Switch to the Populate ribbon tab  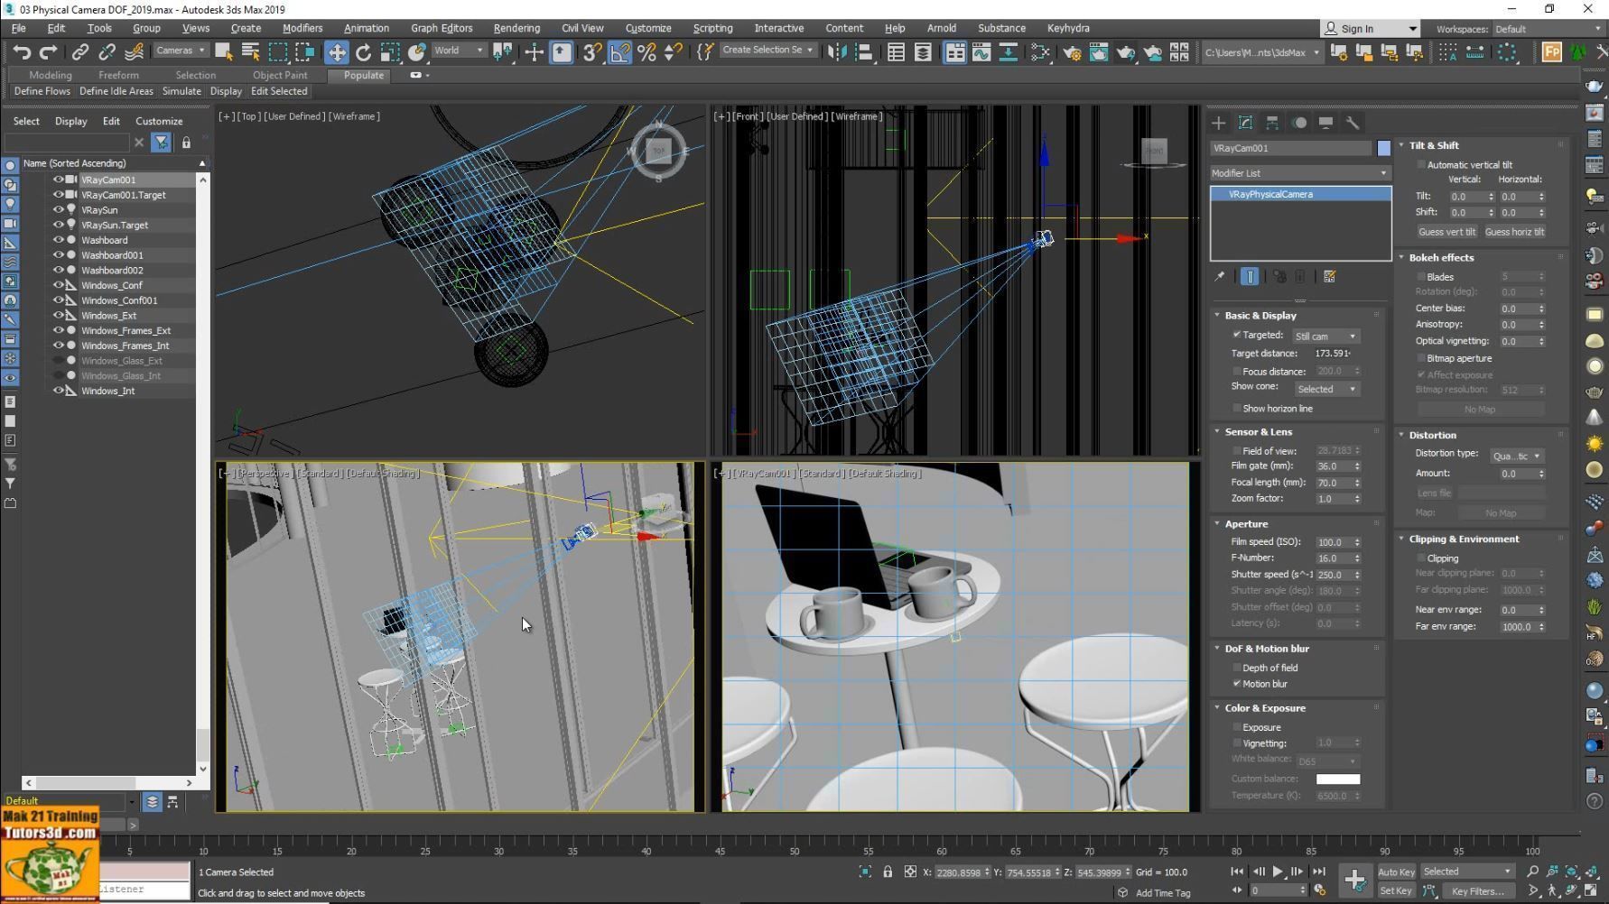coord(364,76)
